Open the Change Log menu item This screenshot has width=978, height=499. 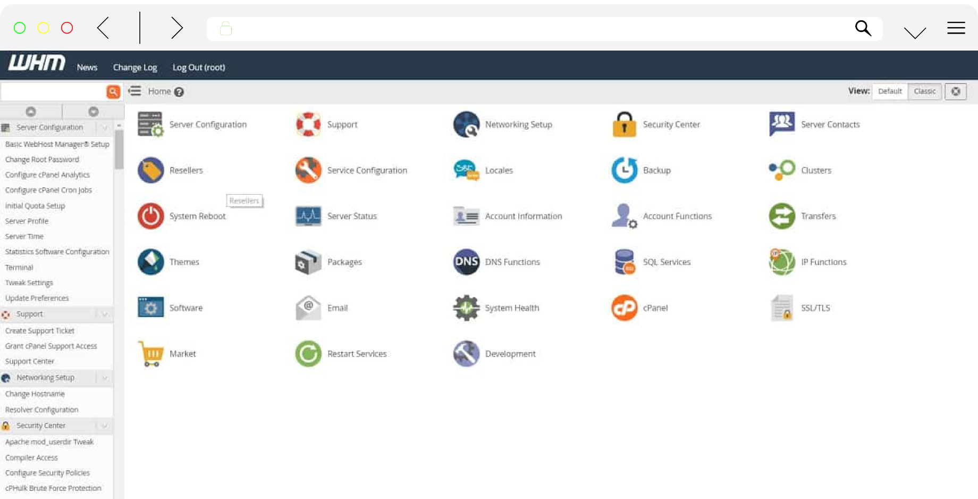135,68
